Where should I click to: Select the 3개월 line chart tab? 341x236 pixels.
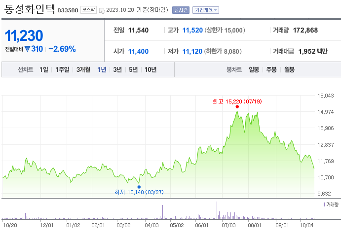pyautogui.click(x=83, y=69)
